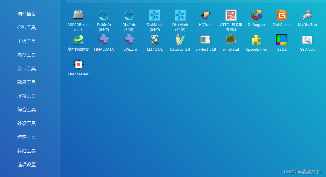Screen dimensions: 326x177
Task: Switch to 综合工具 category
Action: pos(27,110)
